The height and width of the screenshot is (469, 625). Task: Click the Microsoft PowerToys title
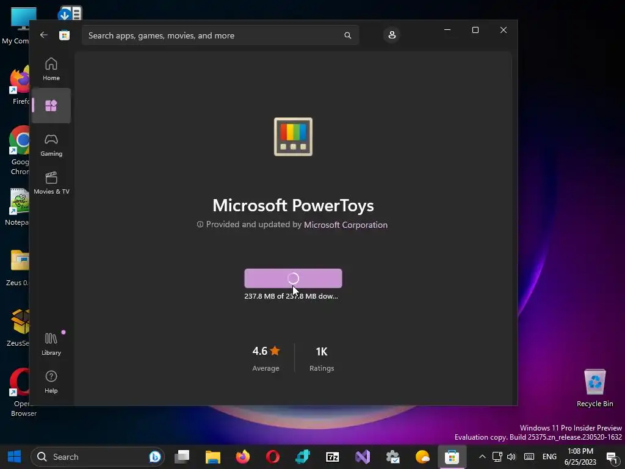point(294,205)
